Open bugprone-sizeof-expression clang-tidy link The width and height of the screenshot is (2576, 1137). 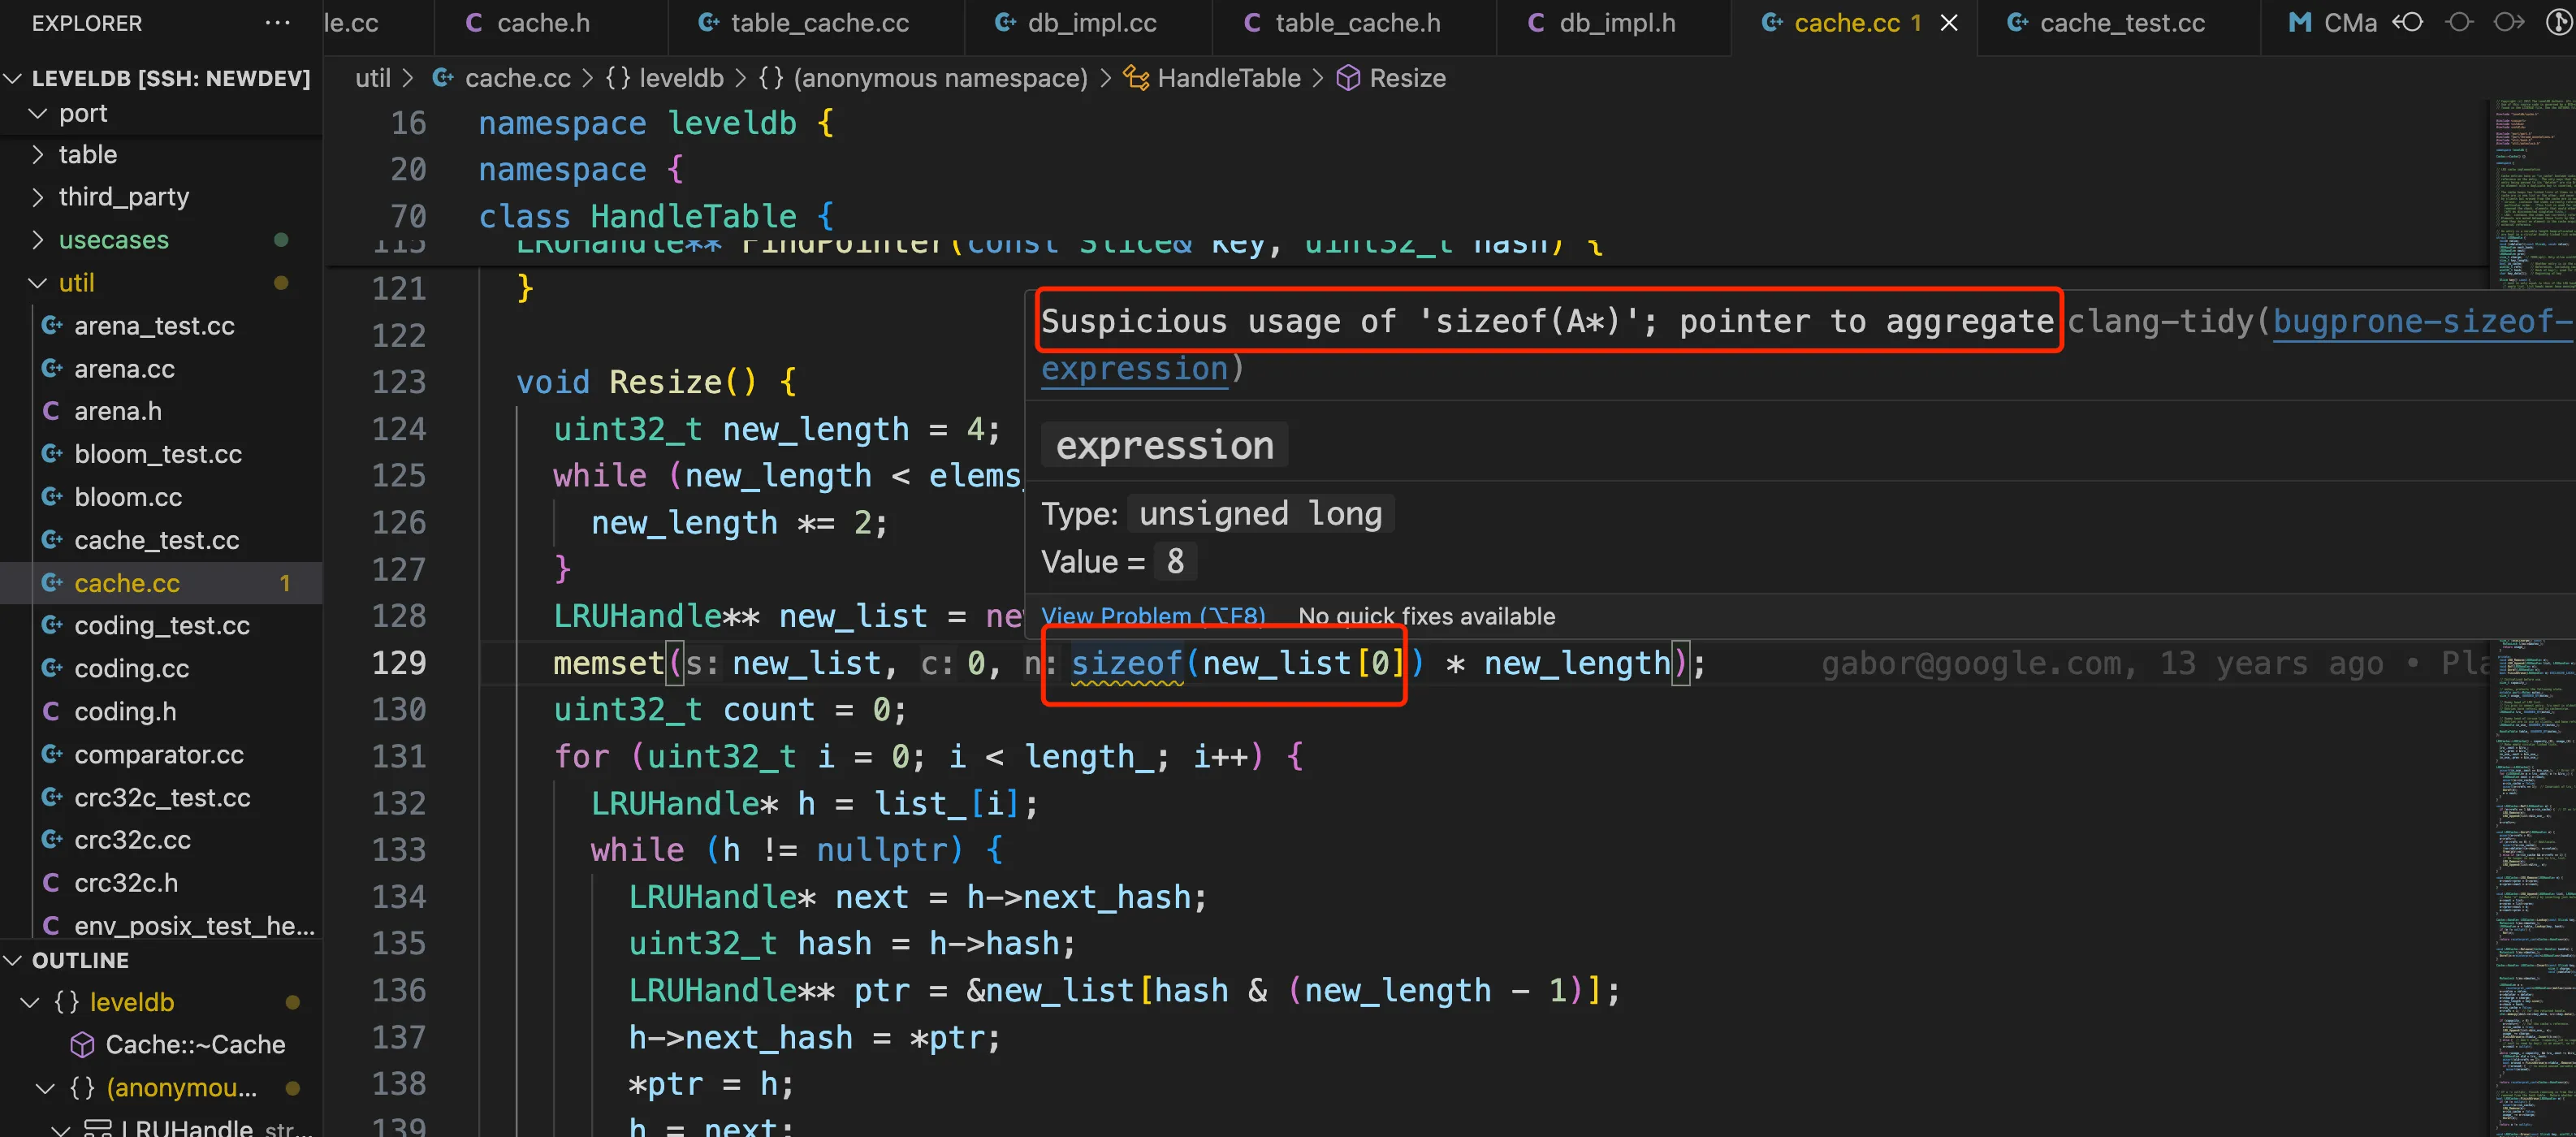2420,321
